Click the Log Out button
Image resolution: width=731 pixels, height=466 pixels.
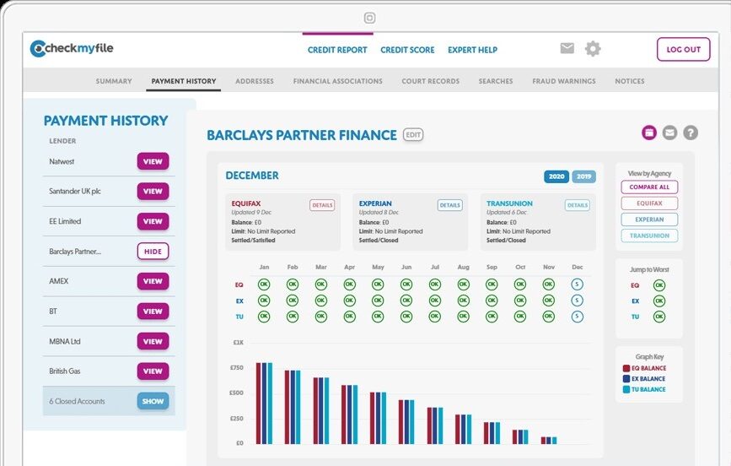(x=684, y=50)
